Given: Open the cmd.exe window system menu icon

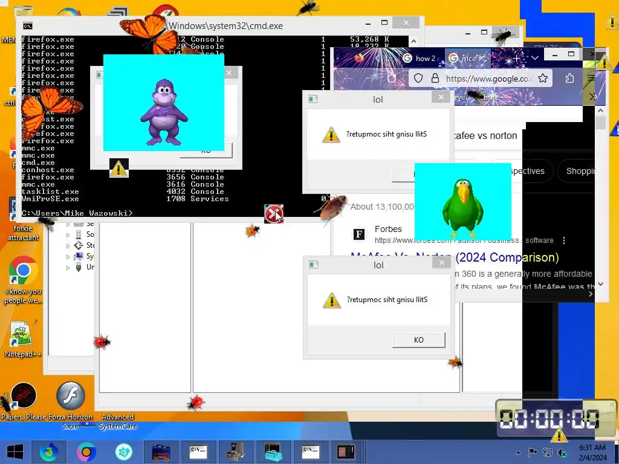Looking at the screenshot, I should coord(28,26).
